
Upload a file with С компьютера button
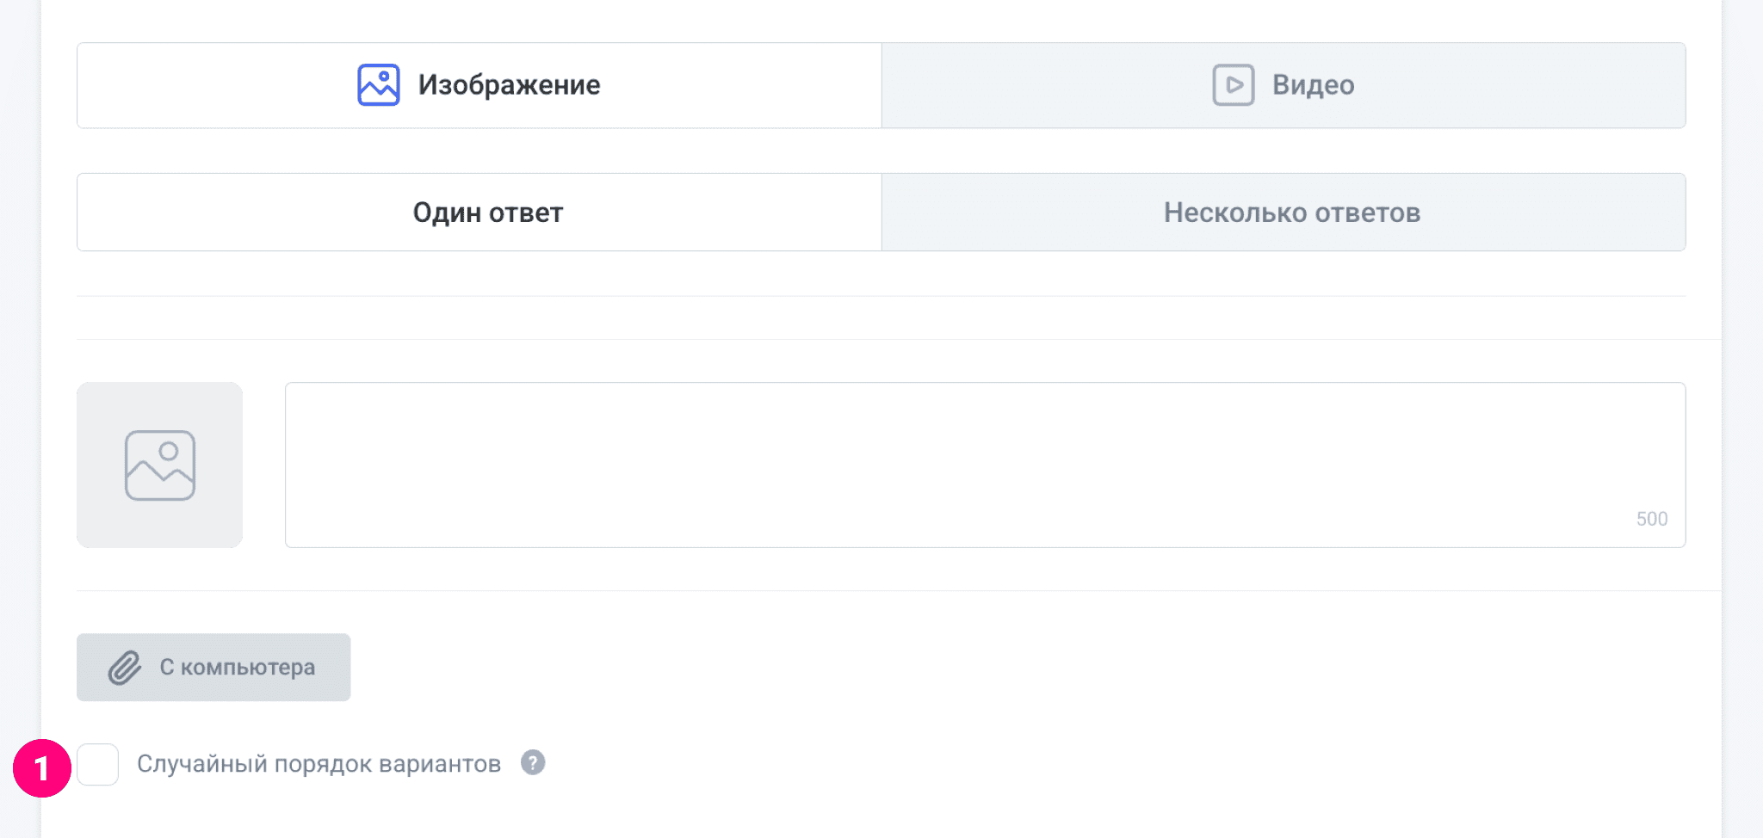[213, 668]
